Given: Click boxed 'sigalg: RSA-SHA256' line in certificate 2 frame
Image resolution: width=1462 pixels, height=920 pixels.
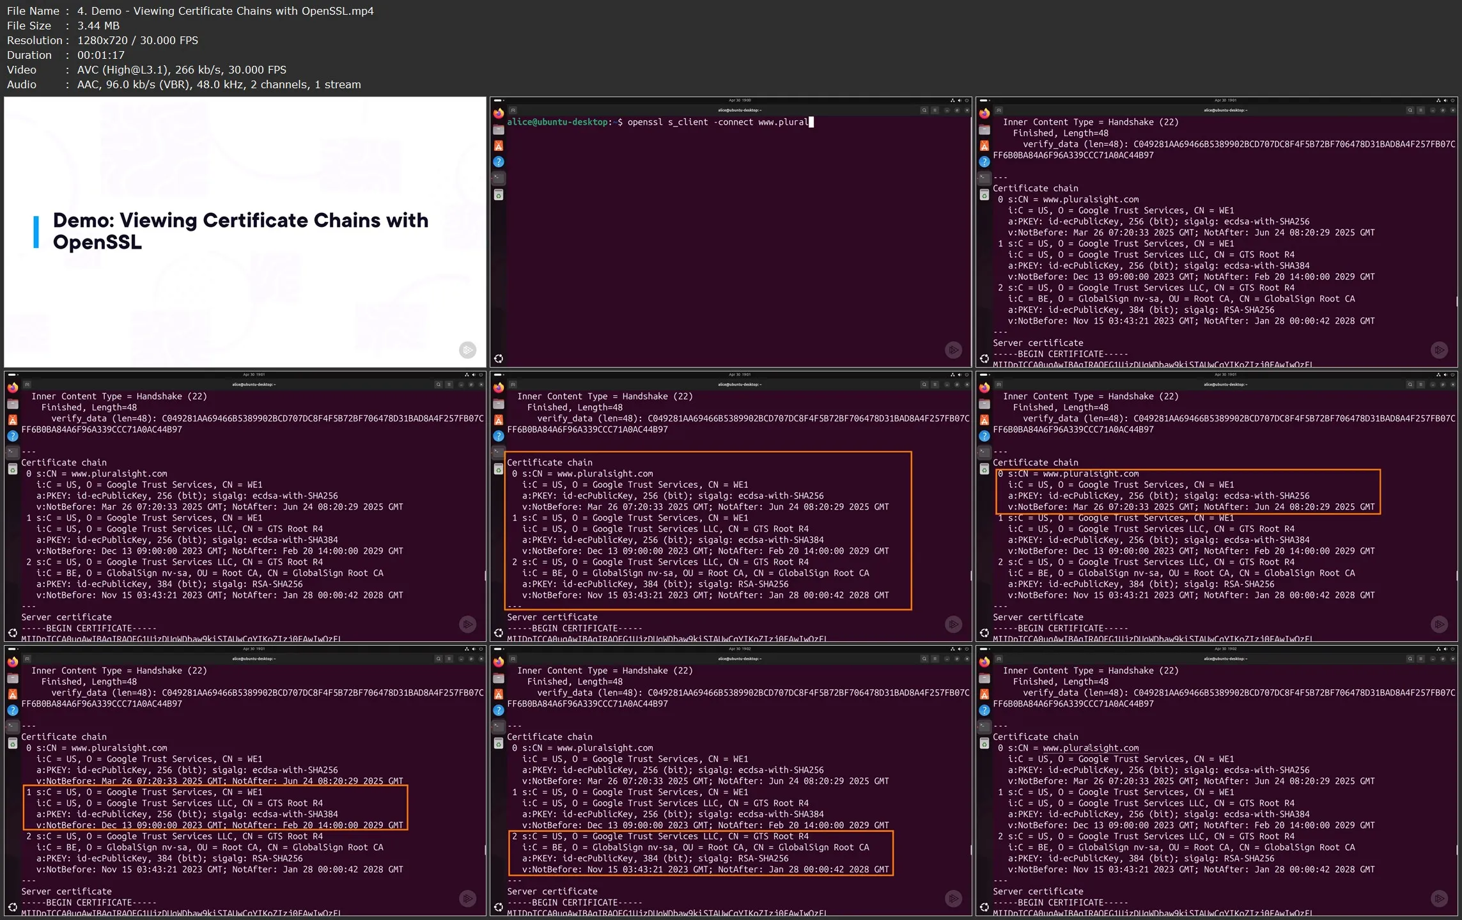Looking at the screenshot, I should point(655,858).
